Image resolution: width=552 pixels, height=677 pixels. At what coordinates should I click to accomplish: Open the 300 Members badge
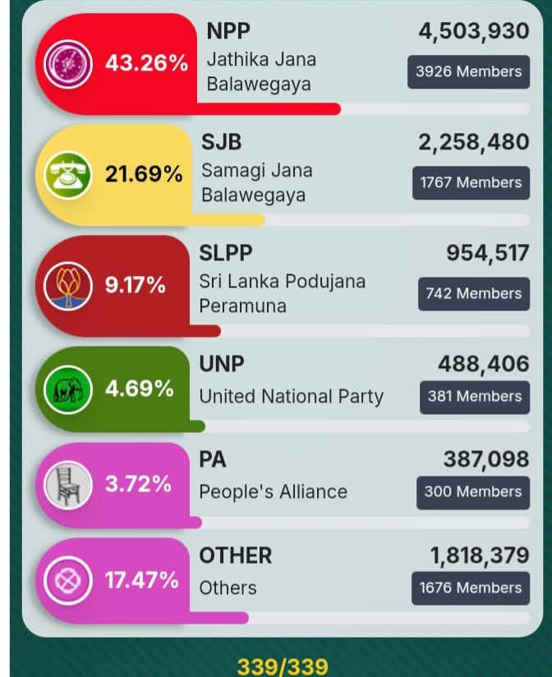[x=473, y=493]
